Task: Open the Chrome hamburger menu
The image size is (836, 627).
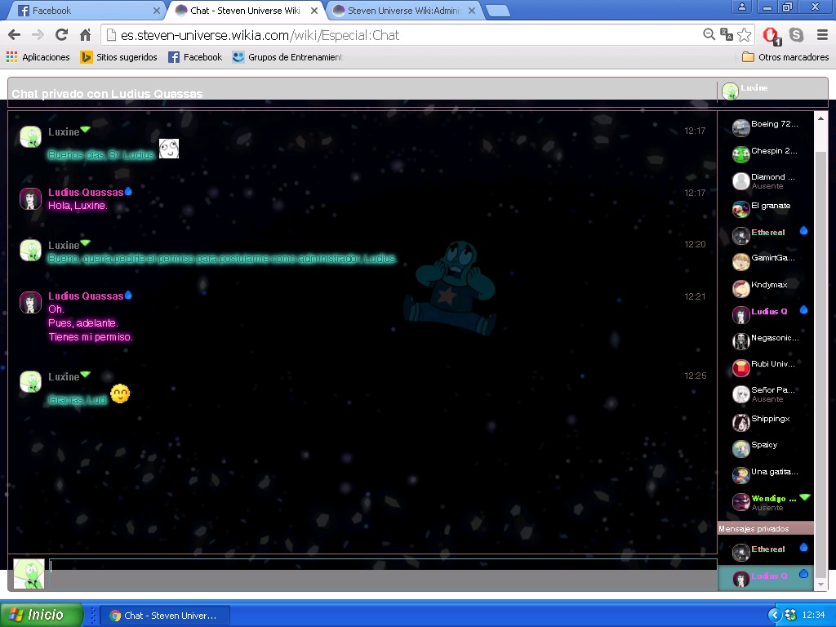Action: pyautogui.click(x=821, y=35)
